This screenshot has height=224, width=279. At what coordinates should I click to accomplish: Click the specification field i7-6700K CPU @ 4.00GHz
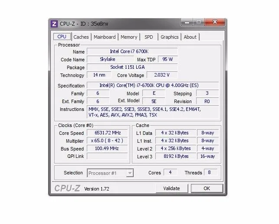click(153, 85)
